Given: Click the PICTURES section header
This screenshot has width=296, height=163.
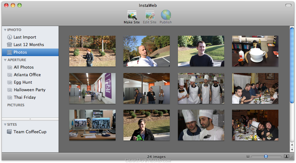Looking at the screenshot, I should click(16, 105).
